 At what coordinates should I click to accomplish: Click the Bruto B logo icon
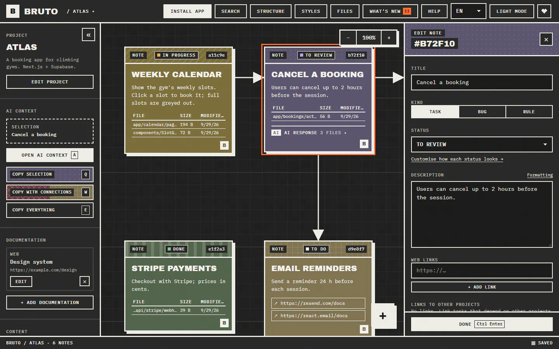point(13,11)
